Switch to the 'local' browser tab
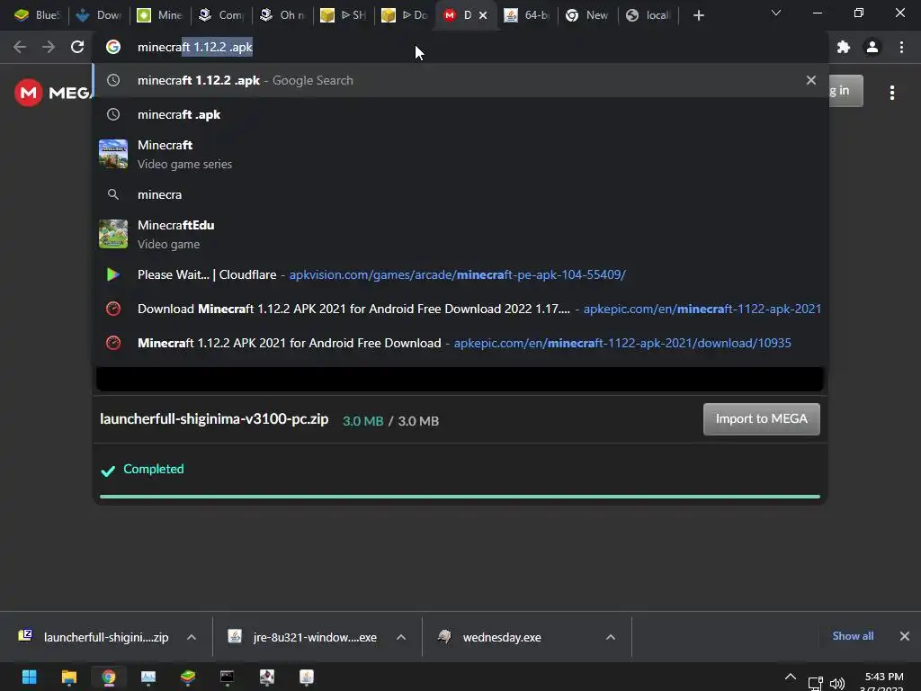This screenshot has height=691, width=921. 649,15
